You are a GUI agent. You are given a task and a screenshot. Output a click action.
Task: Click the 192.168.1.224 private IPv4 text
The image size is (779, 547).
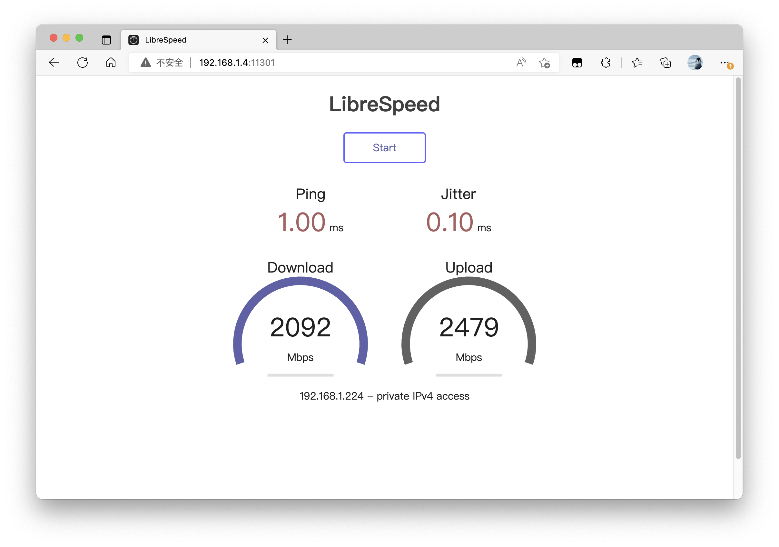coord(384,396)
